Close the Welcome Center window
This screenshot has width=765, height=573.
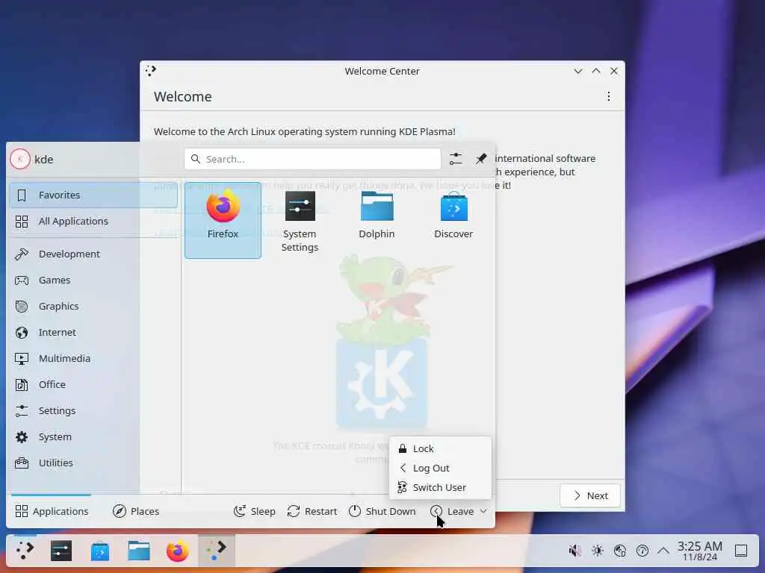[614, 71]
